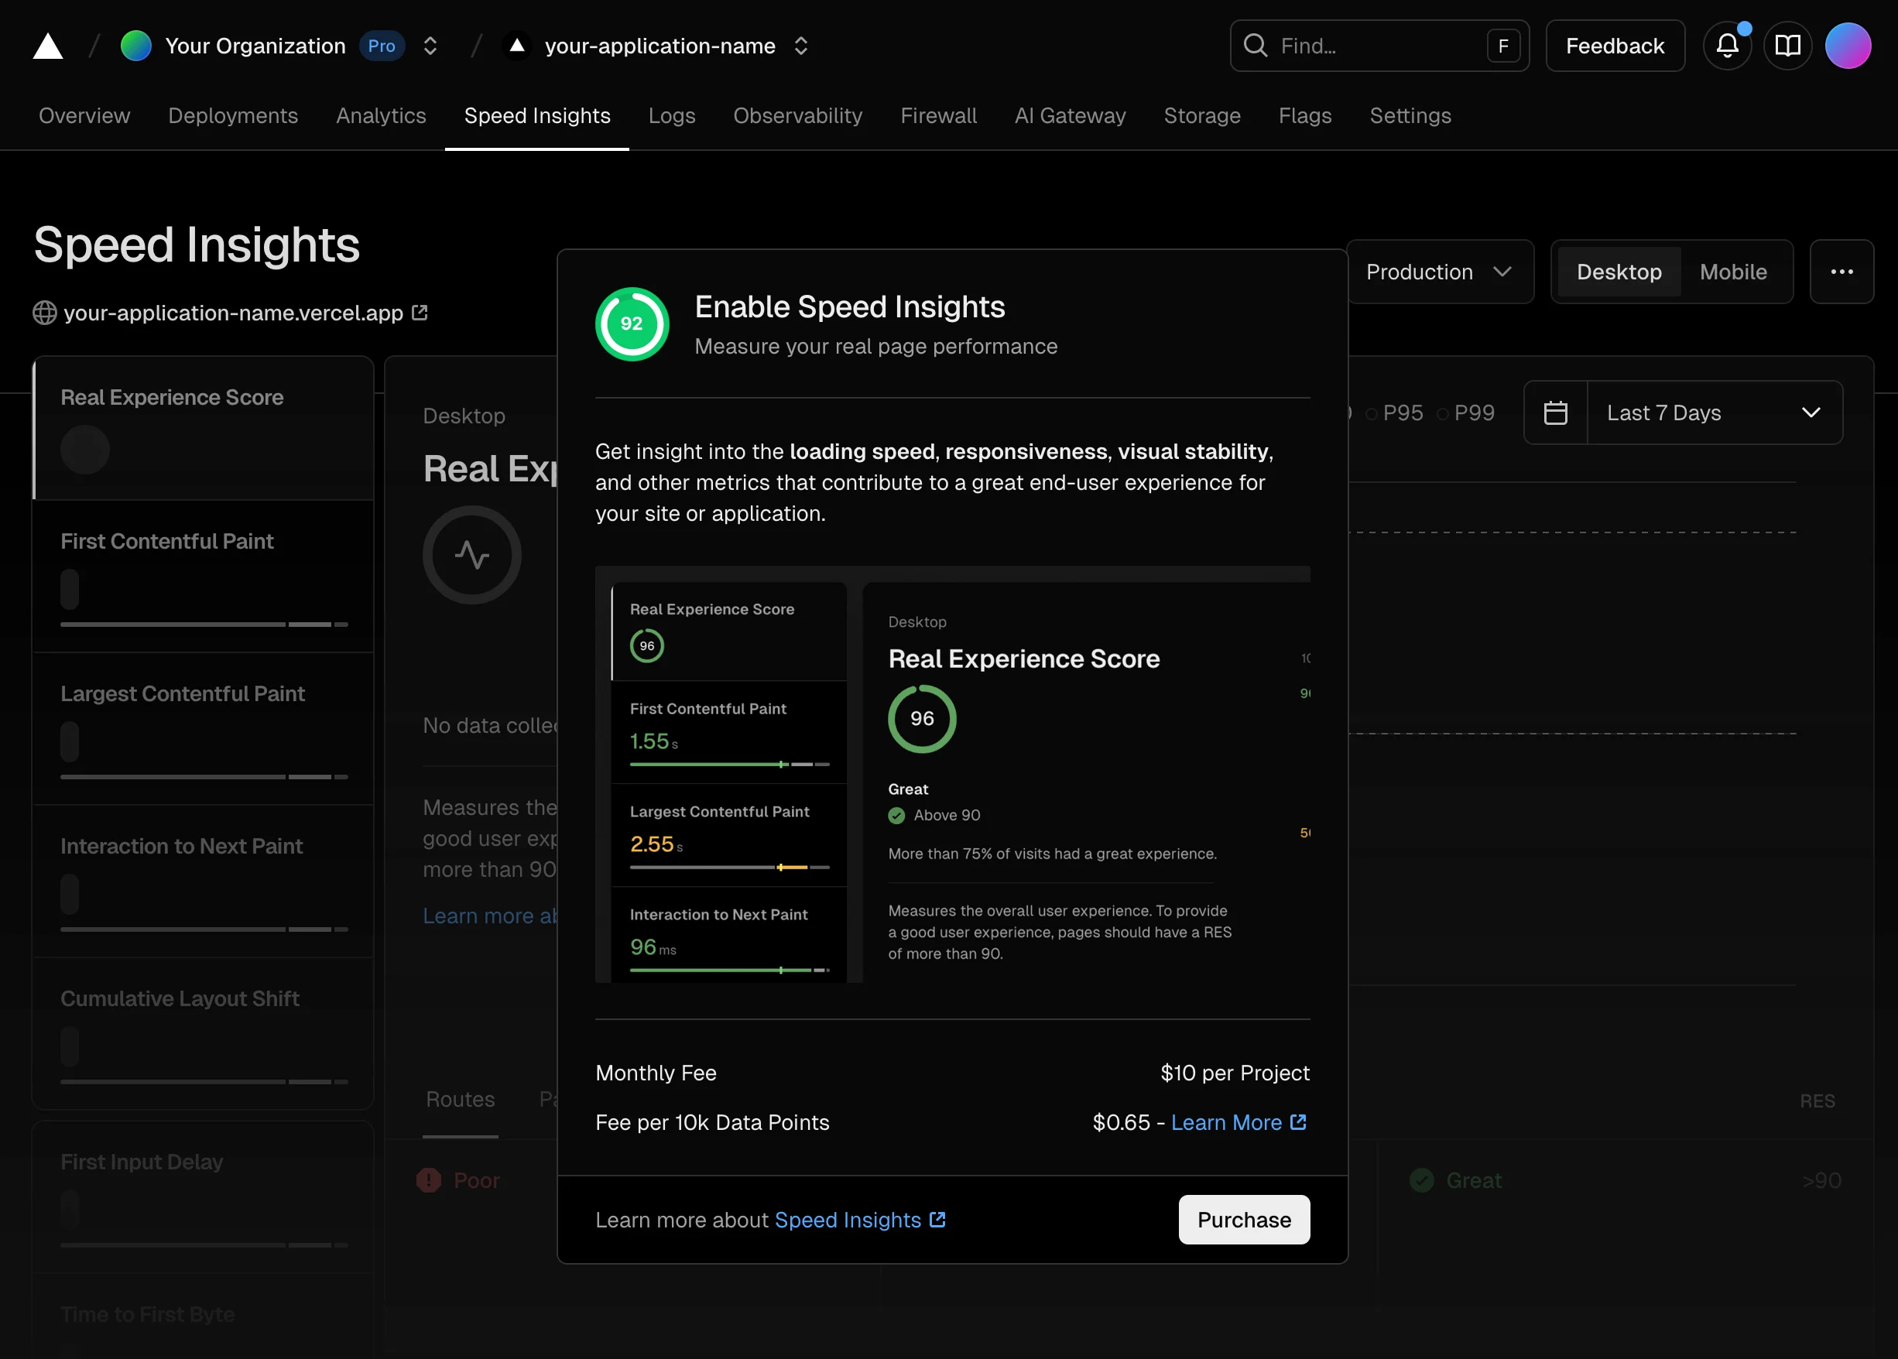Switch to the Analytics tab
Image resolution: width=1898 pixels, height=1359 pixels.
[381, 116]
